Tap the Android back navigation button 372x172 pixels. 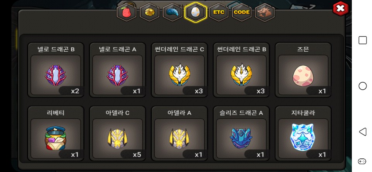click(363, 132)
